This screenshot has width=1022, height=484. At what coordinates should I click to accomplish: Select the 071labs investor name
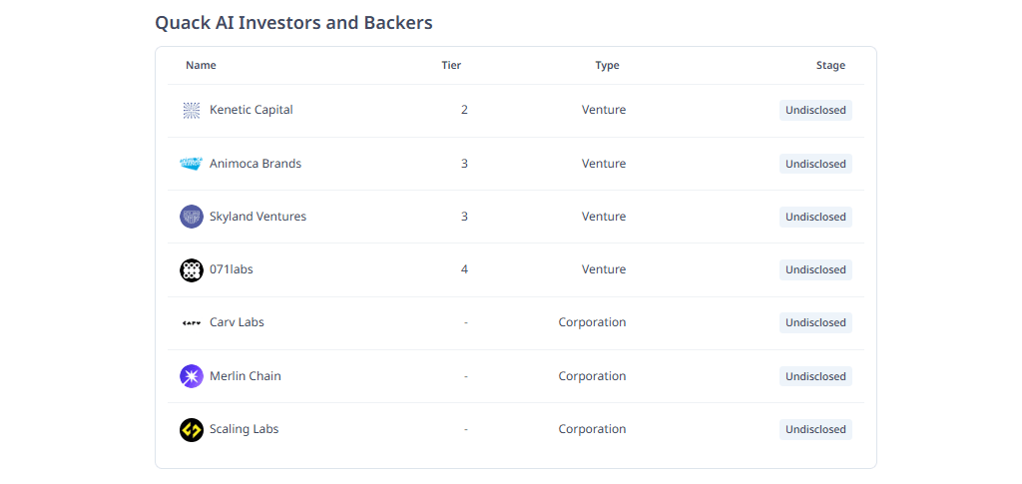(x=232, y=269)
